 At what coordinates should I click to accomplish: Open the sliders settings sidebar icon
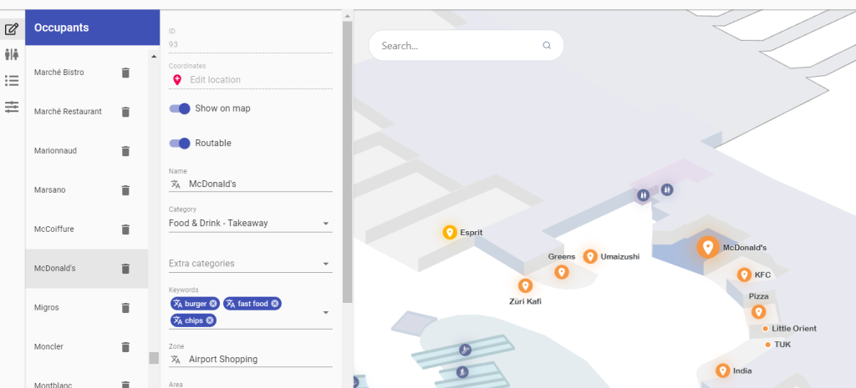click(x=12, y=107)
